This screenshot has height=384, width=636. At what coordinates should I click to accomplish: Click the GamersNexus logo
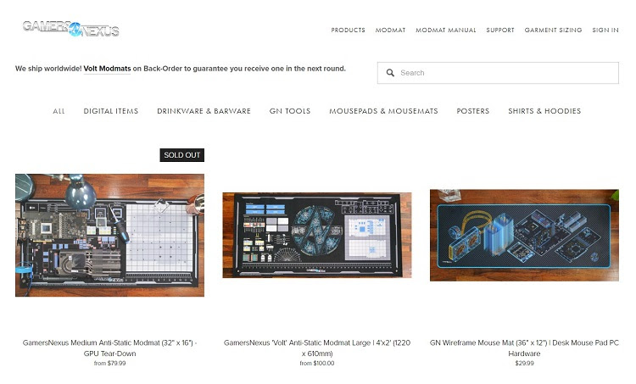[x=71, y=29]
